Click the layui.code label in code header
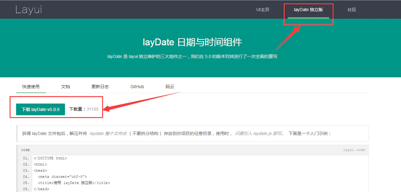This screenshot has height=192, width=401. coord(354,149)
